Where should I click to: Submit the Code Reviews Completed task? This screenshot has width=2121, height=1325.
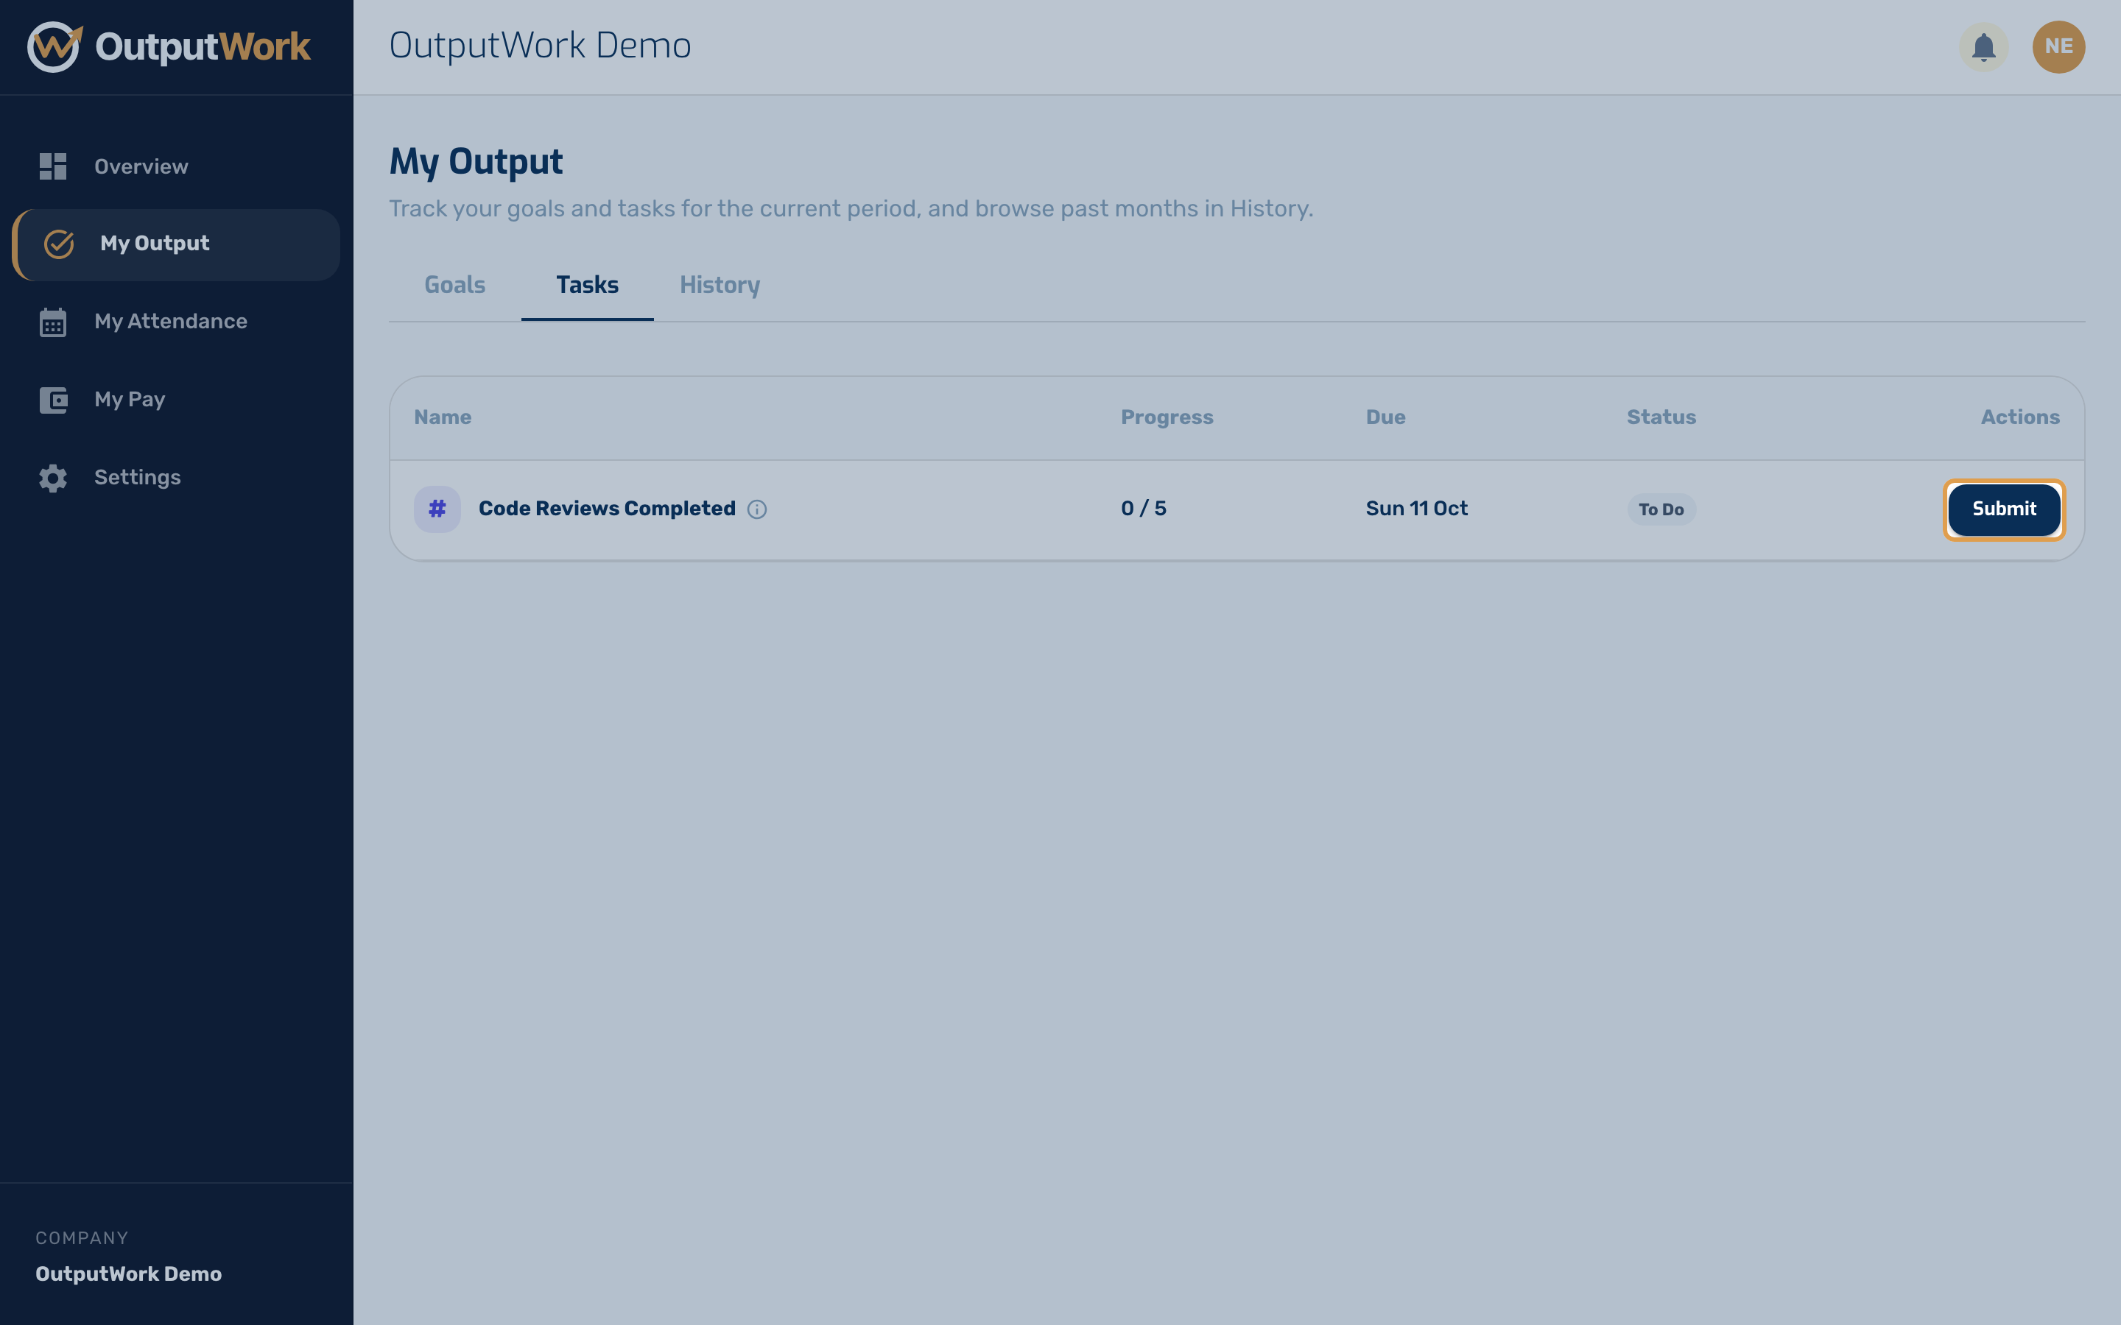coord(2004,509)
